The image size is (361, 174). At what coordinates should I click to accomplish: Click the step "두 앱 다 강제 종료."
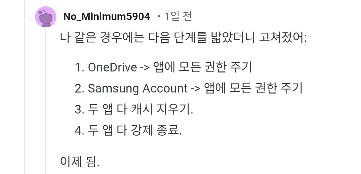(x=135, y=130)
